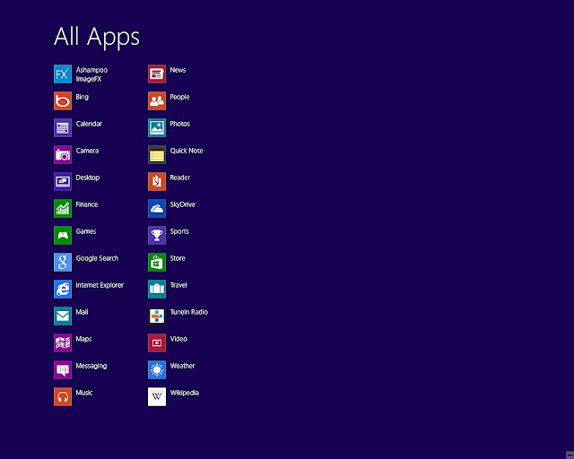Open the SkyDrive cloud icon
Viewport: 574px width, 459px height.
pos(157,208)
